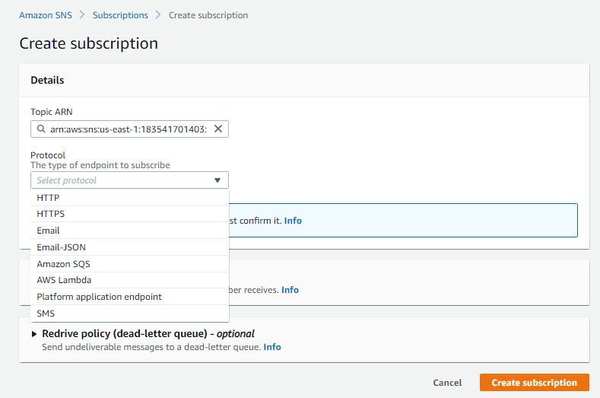Expand the Redrive policy section triangle
Viewport: 600px width, 398px height.
tap(34, 334)
